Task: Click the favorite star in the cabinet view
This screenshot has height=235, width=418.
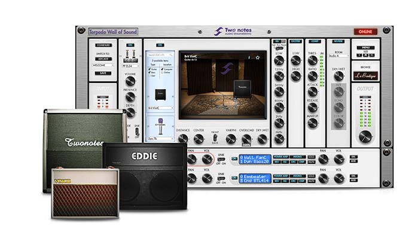Action: click(x=258, y=57)
